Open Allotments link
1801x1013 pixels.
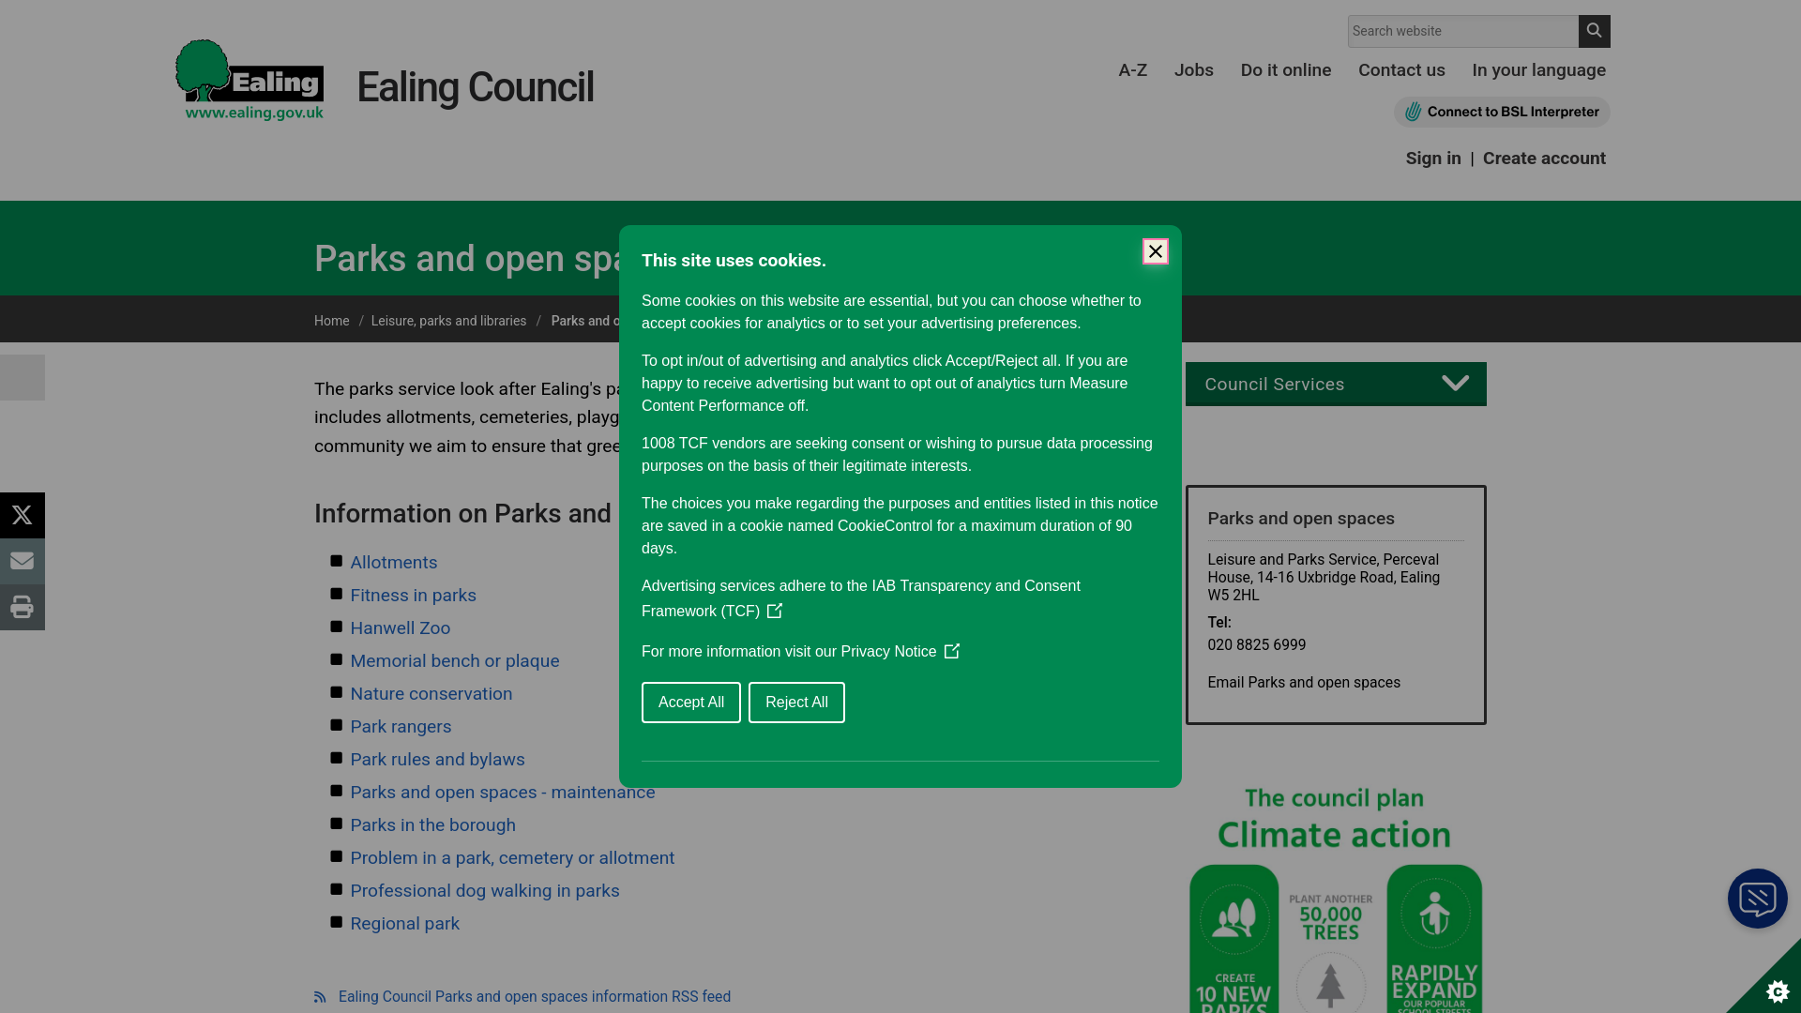(x=394, y=563)
